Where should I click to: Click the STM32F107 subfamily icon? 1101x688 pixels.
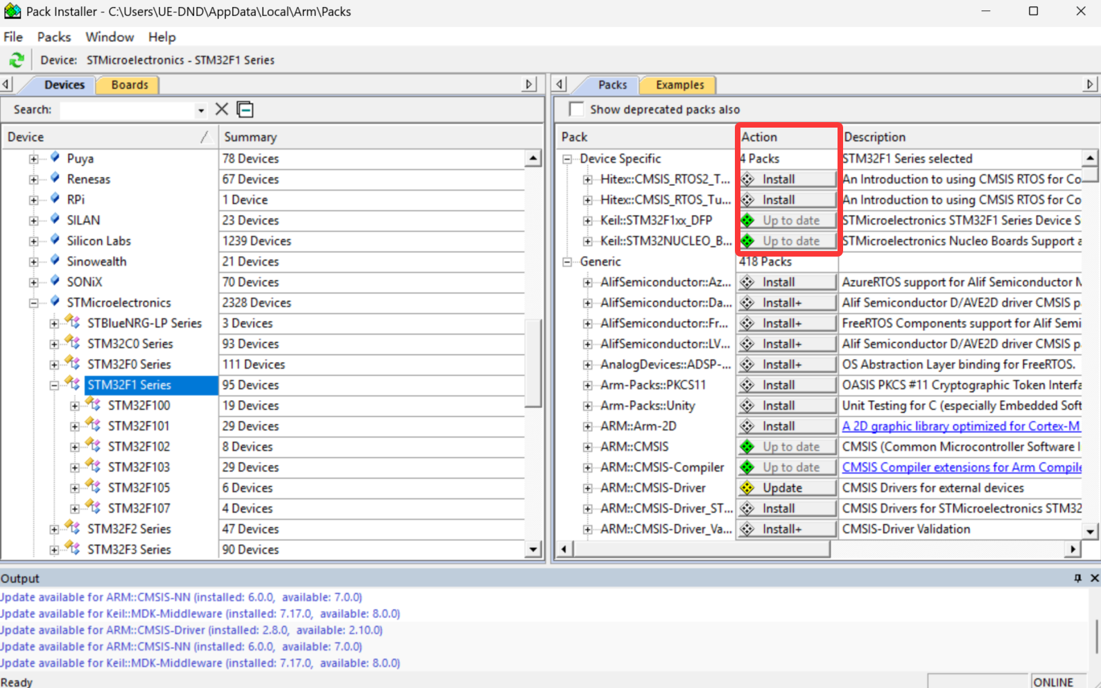point(94,507)
